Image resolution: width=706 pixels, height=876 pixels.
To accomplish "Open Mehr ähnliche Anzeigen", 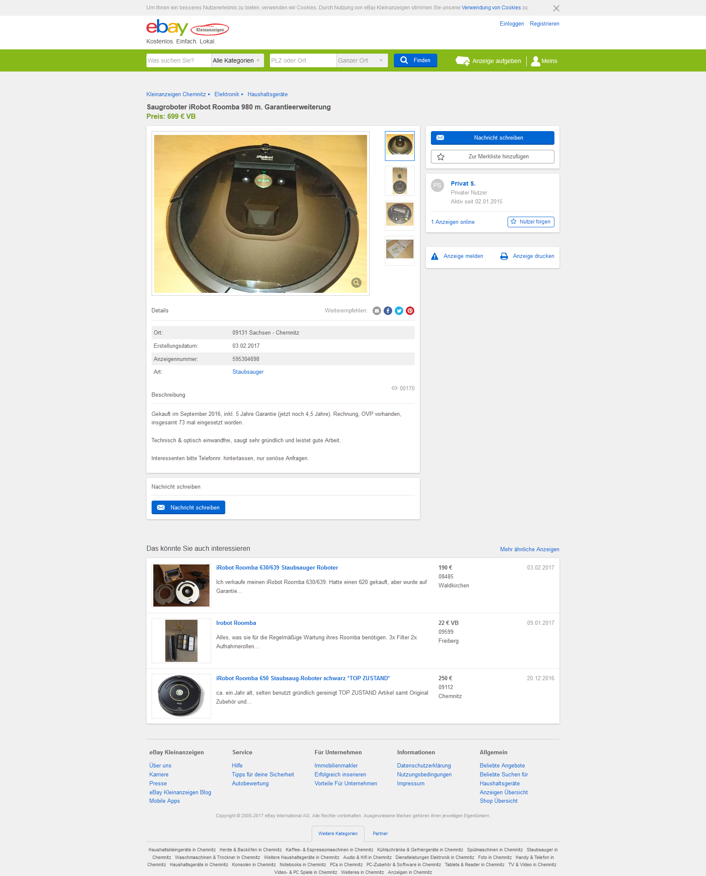I will (x=530, y=550).
